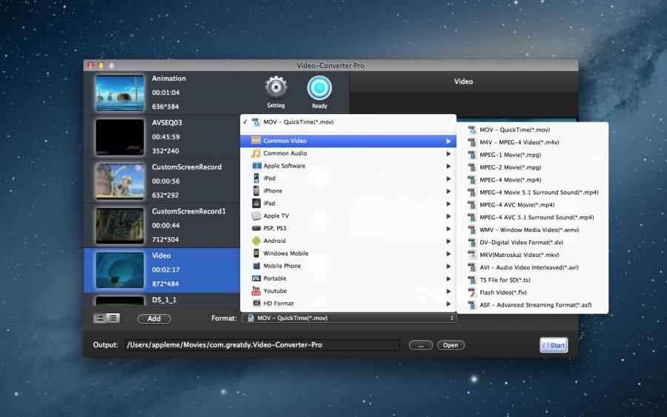667x417 pixels.
Task: Click the WMV Window Media Video icon
Action: [472, 230]
